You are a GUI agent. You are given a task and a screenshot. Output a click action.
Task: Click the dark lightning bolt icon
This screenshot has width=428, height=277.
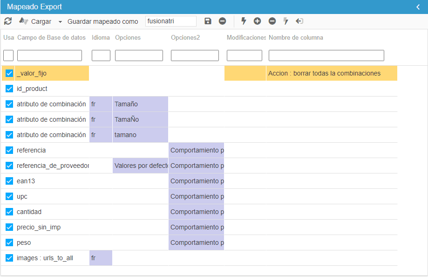(244, 21)
